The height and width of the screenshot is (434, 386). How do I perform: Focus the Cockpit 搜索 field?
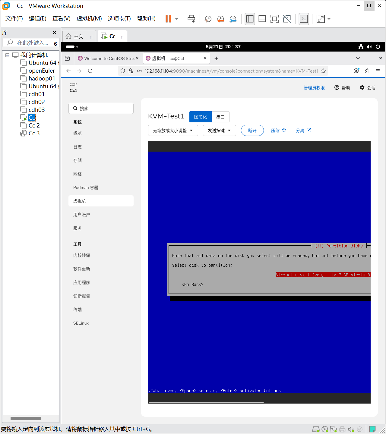tap(101, 108)
